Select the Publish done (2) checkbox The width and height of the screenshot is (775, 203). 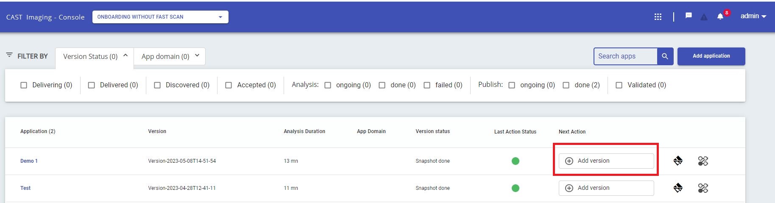[x=566, y=85]
